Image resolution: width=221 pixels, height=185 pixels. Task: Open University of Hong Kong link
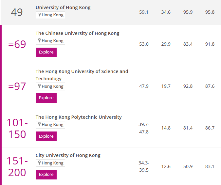click(x=63, y=8)
